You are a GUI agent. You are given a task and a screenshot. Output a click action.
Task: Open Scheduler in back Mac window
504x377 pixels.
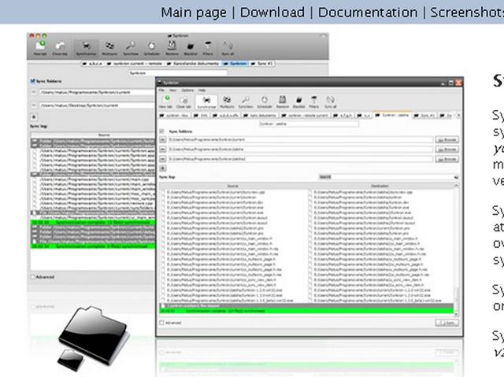[x=151, y=48]
